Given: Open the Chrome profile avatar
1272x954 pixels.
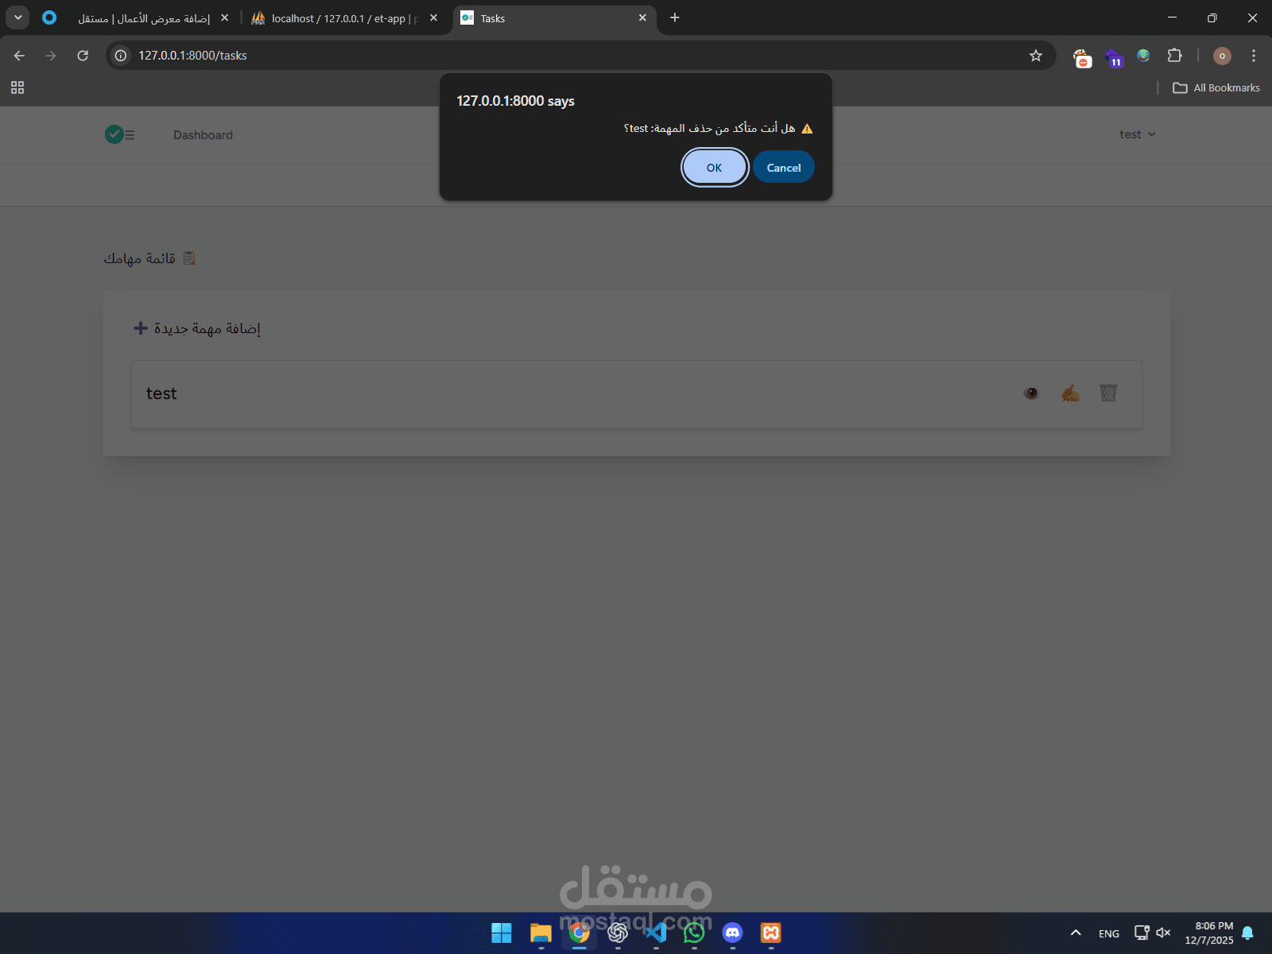Looking at the screenshot, I should click(x=1222, y=56).
